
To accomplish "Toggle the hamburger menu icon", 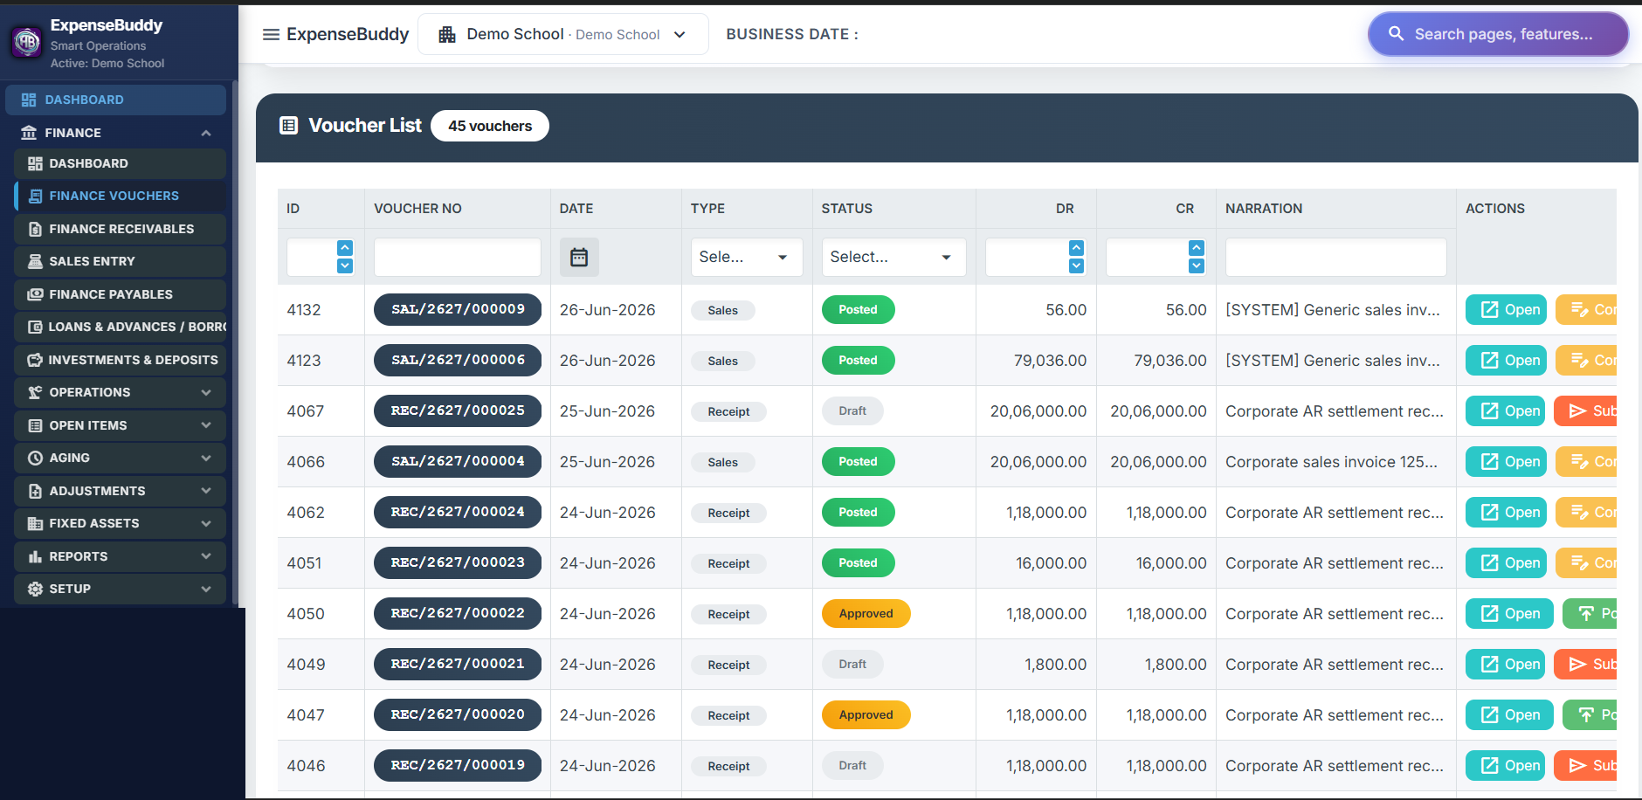I will (x=271, y=34).
